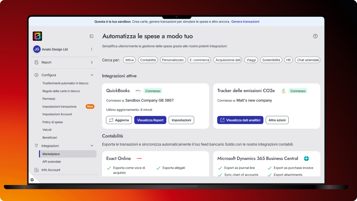Click the New badge on Impostazioni transazione
This screenshot has height=201, width=357.
pos(90,106)
